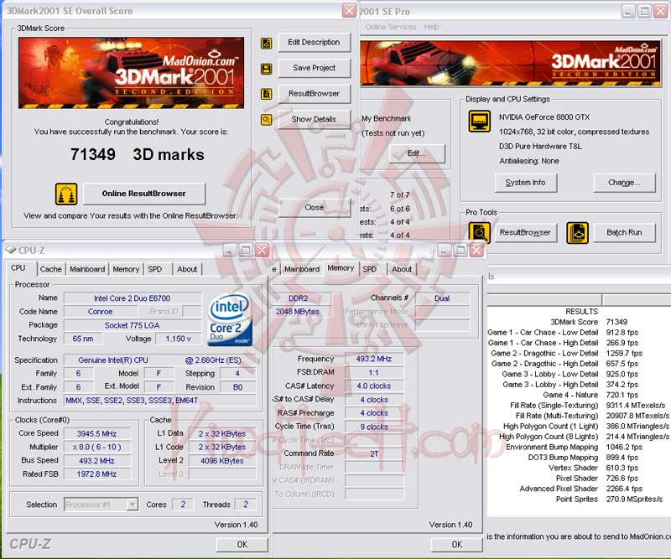Click the Edit Description button
This screenshot has height=559, width=671.
[314, 43]
